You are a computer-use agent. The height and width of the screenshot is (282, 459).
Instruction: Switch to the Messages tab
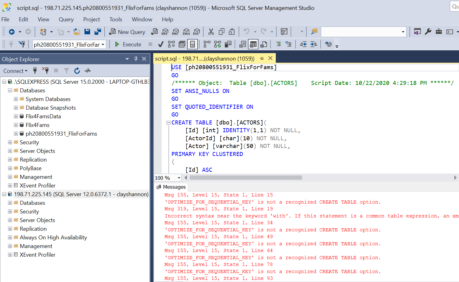174,187
